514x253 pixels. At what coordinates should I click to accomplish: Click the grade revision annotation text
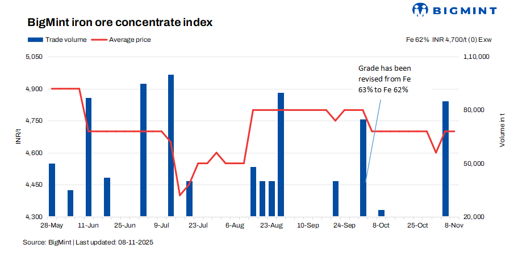point(383,79)
